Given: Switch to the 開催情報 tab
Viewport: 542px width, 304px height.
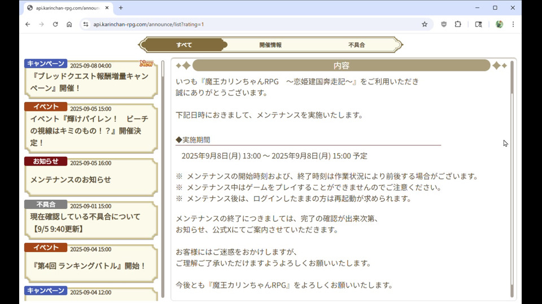Looking at the screenshot, I should pyautogui.click(x=270, y=45).
